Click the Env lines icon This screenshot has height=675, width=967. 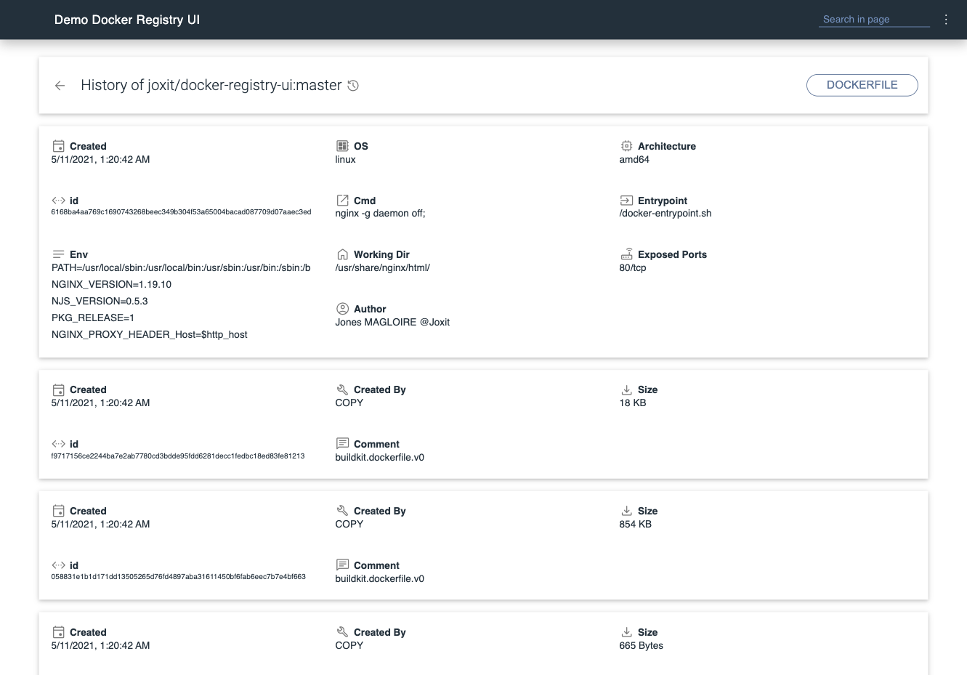pyautogui.click(x=59, y=254)
